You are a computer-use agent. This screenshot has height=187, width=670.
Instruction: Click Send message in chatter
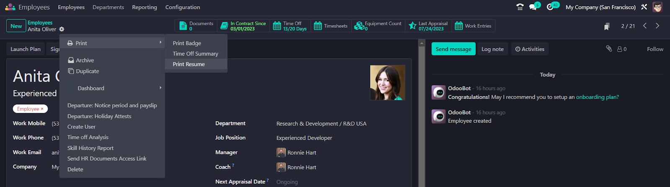pos(454,49)
